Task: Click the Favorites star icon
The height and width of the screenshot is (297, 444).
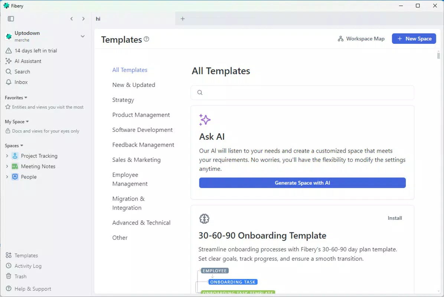Action: click(x=8, y=107)
